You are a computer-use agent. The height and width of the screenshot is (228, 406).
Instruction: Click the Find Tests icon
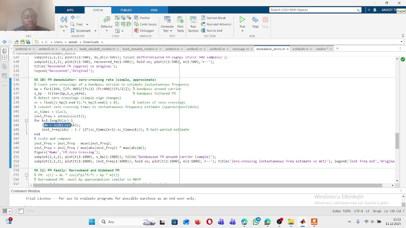pos(180,20)
